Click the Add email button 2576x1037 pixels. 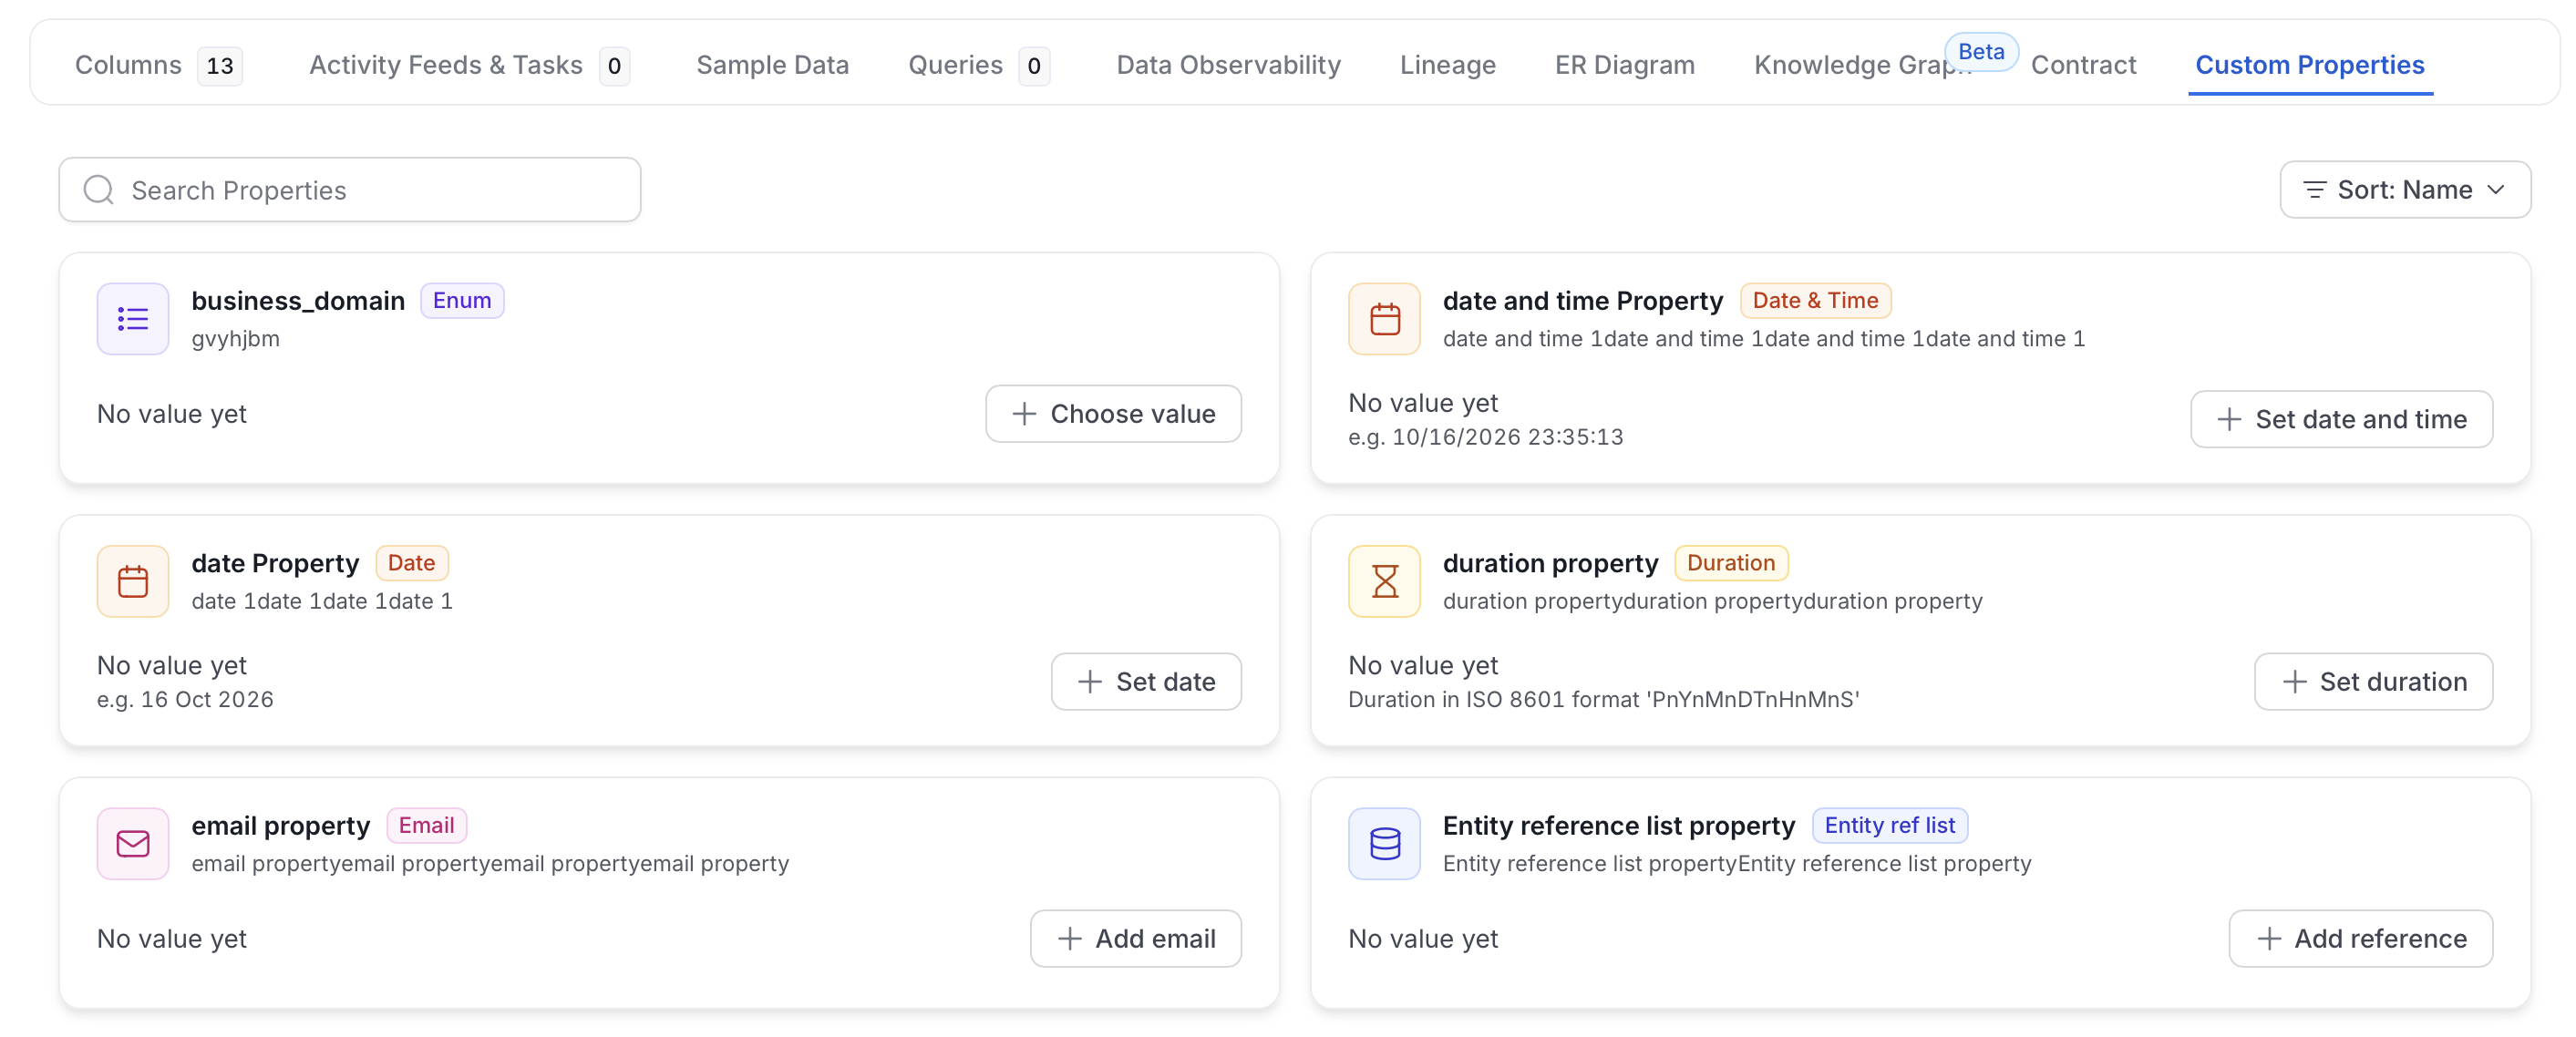click(1136, 938)
